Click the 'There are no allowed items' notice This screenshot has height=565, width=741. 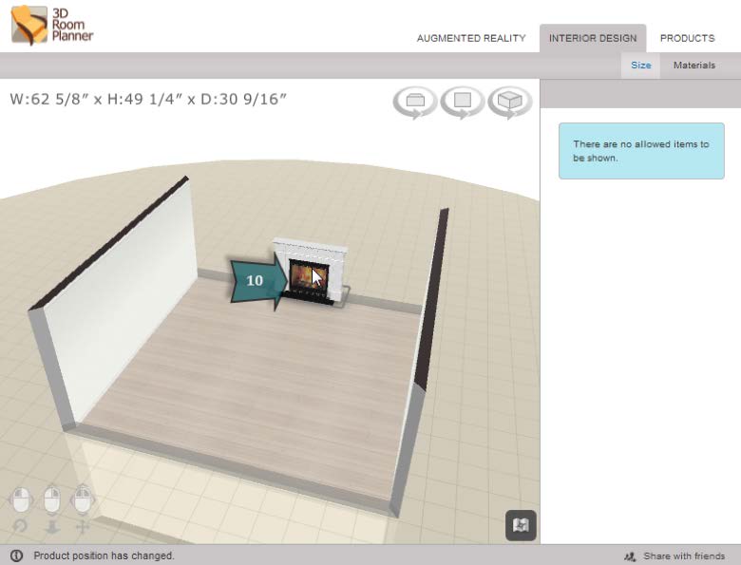(x=641, y=151)
